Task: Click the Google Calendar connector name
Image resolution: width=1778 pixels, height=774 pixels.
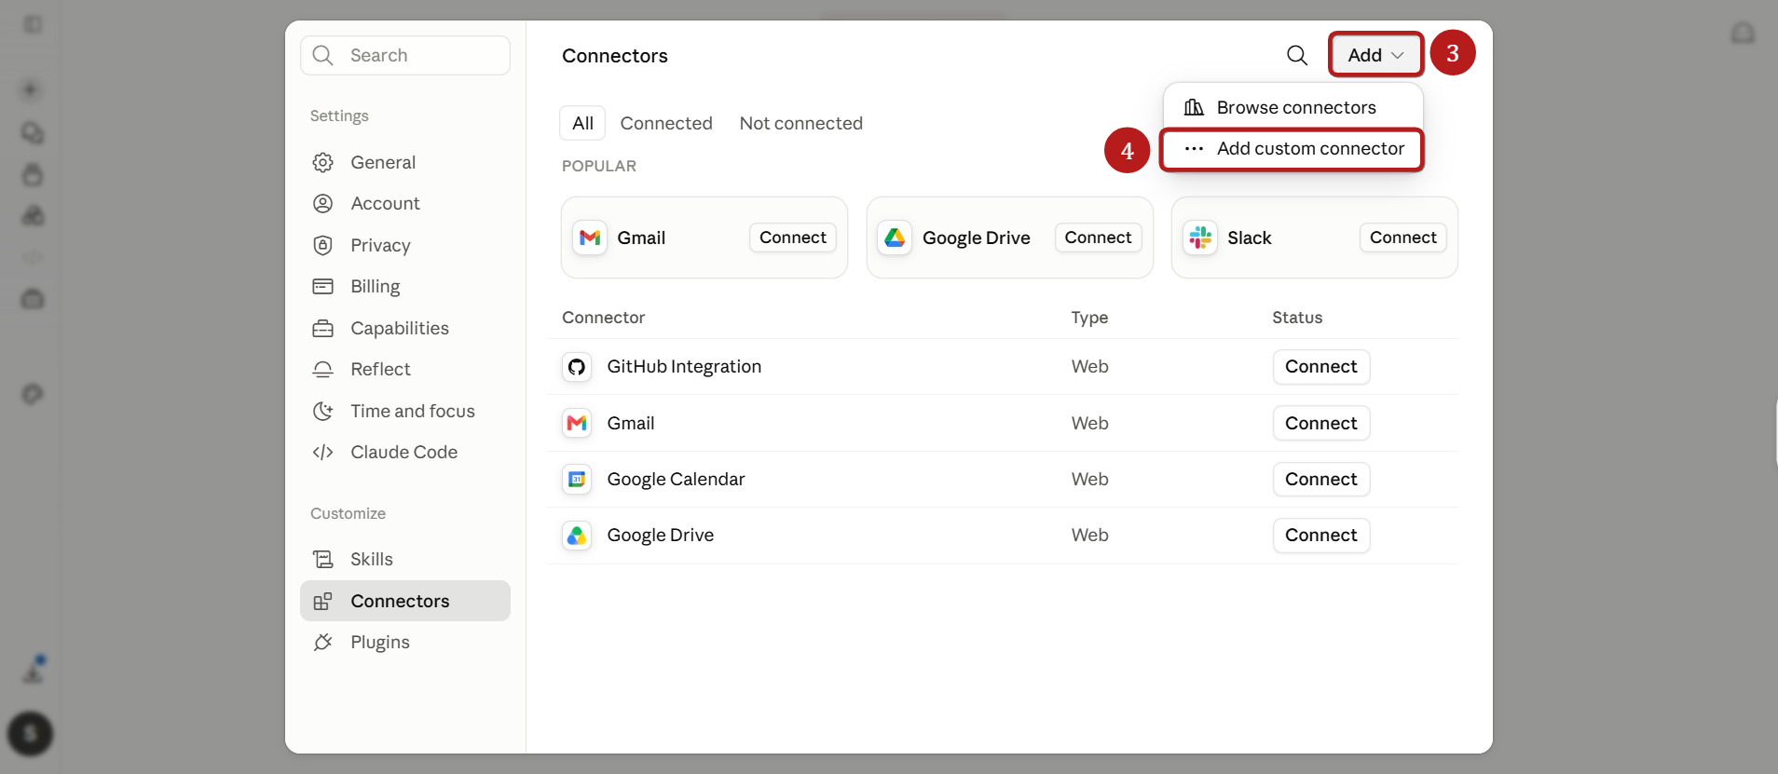Action: [676, 480]
